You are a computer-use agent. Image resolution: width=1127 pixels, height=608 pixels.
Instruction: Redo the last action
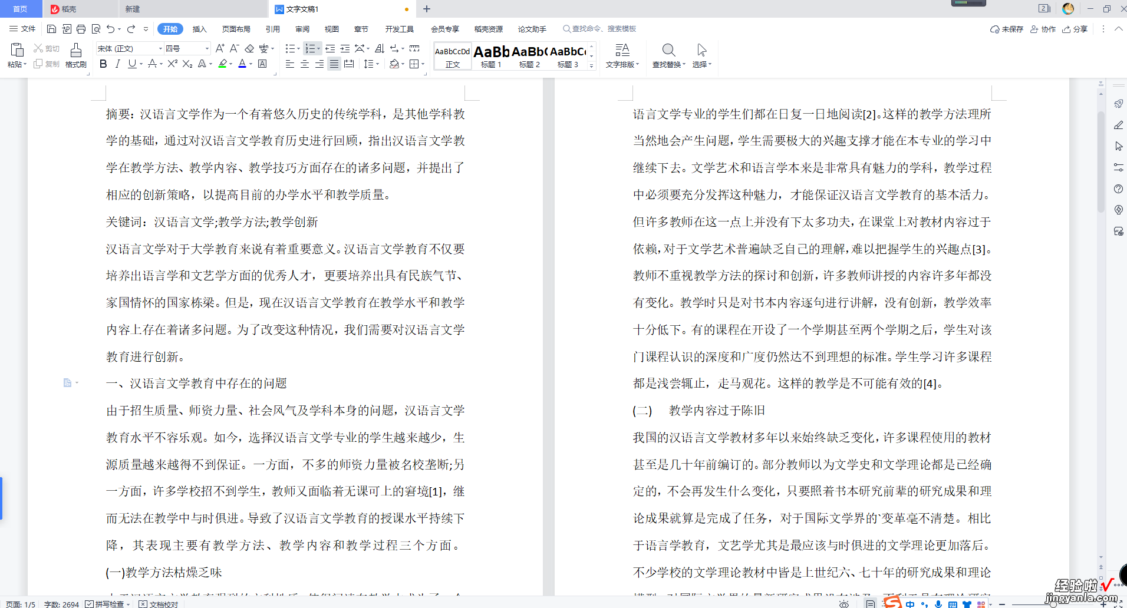[131, 29]
